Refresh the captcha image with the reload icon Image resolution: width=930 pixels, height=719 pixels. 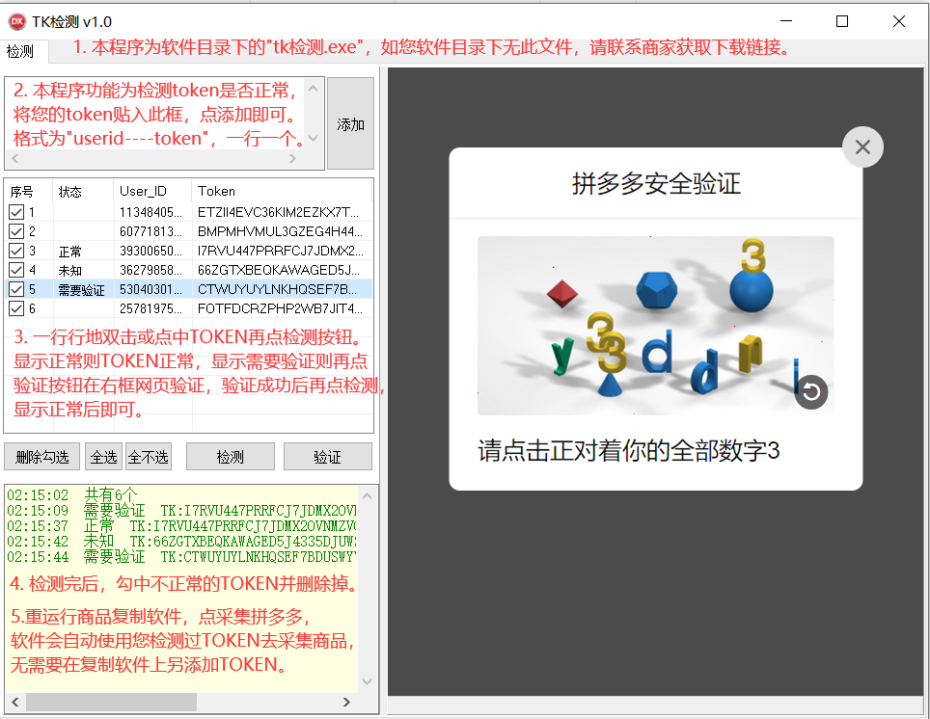(x=810, y=391)
